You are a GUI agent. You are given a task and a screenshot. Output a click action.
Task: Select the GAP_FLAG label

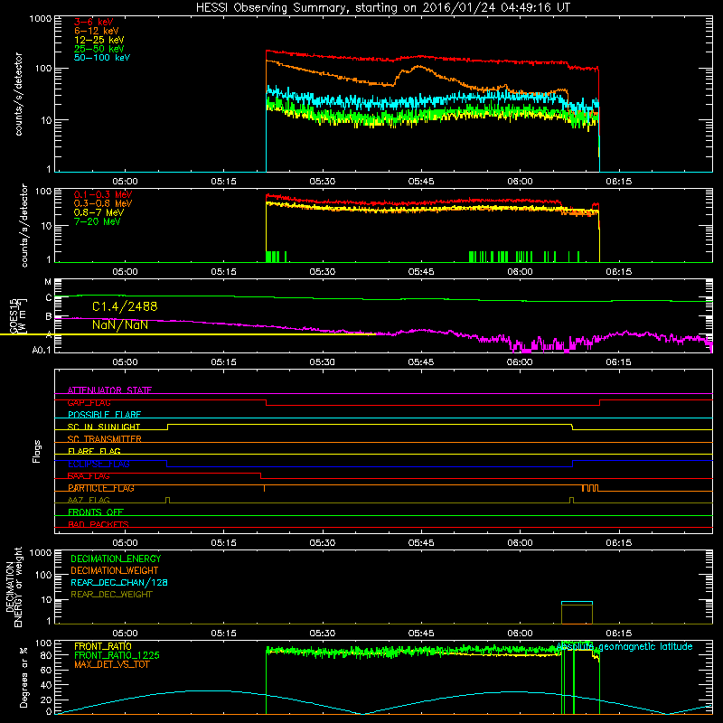pos(89,402)
